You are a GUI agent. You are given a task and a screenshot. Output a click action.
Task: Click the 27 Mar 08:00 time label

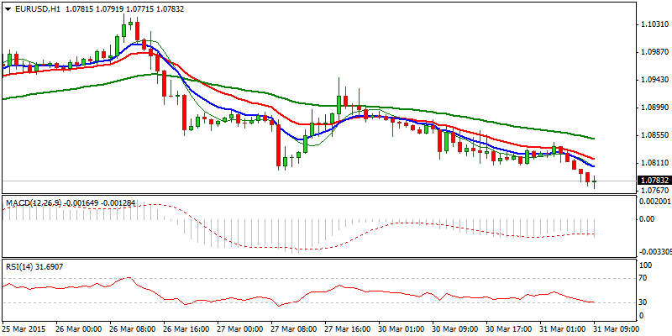pos(293,328)
